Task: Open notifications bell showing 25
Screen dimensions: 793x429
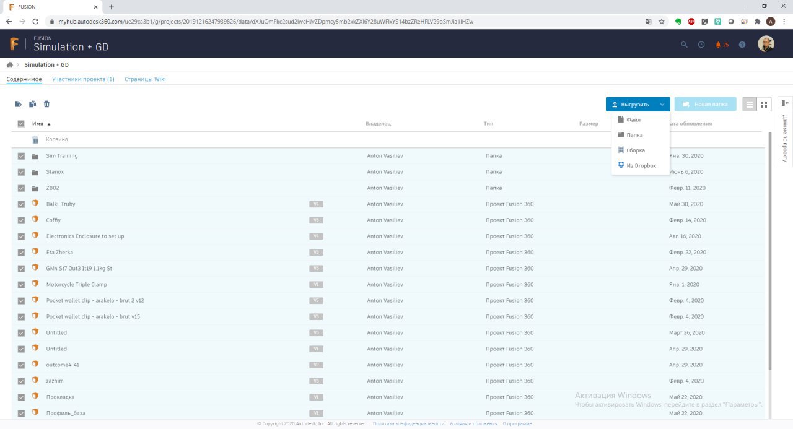Action: click(x=722, y=45)
